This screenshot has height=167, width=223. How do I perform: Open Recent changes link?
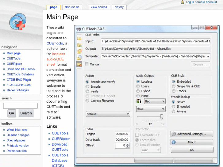pos(18,90)
